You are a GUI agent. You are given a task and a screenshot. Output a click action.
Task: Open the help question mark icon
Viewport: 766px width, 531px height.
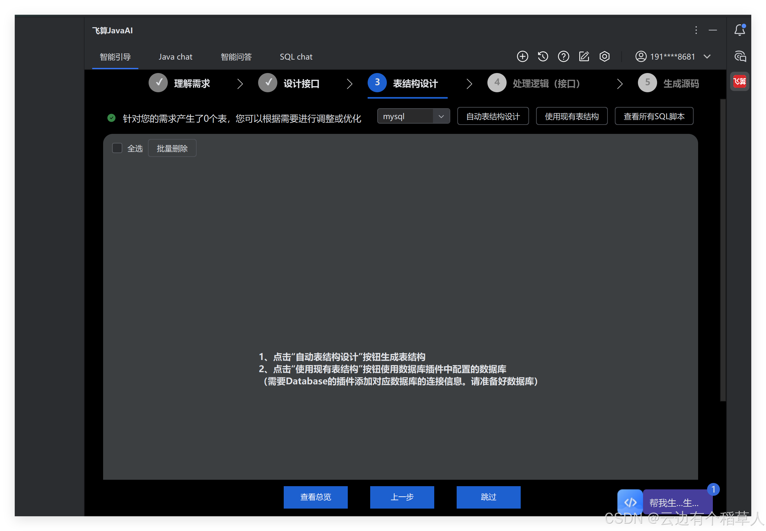(x=563, y=57)
